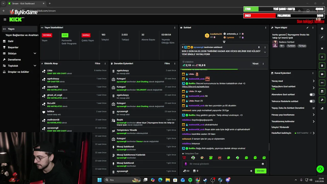Insert the FAK YA emote

[x=184, y=158]
